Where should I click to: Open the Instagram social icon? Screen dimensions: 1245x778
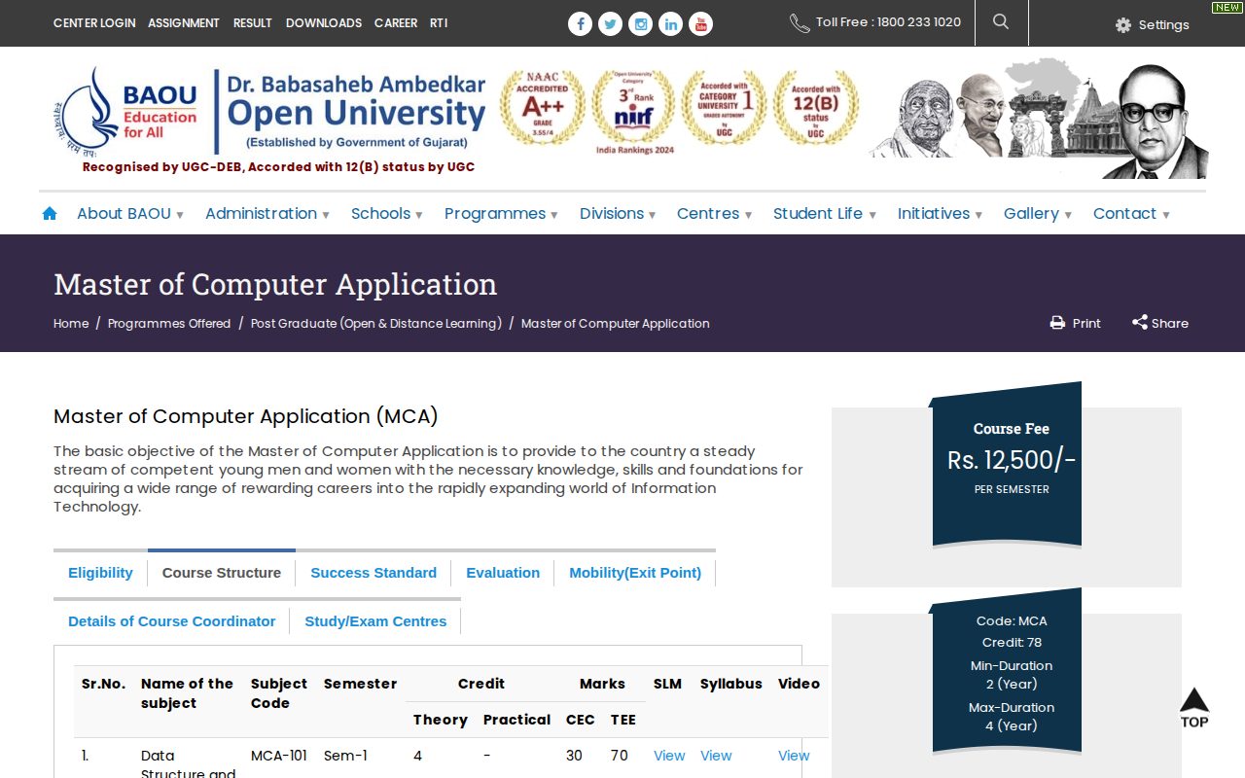click(x=640, y=24)
